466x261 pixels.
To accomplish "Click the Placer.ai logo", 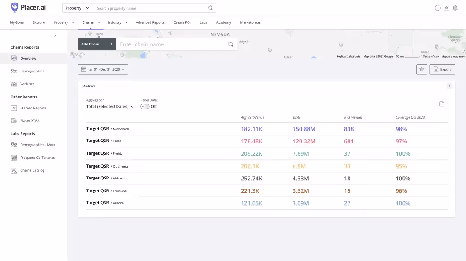I will (x=28, y=7).
